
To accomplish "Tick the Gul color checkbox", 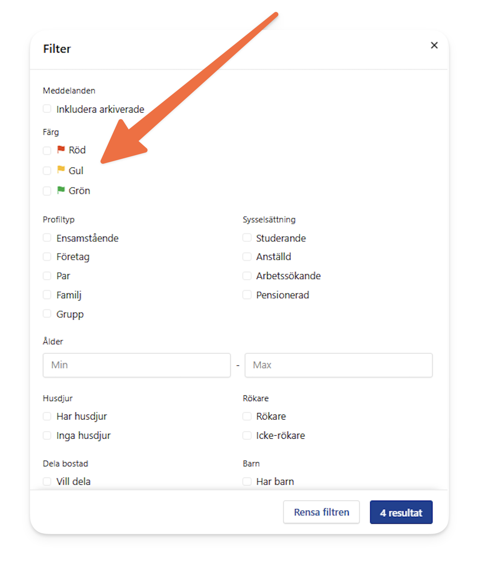I will [x=47, y=171].
